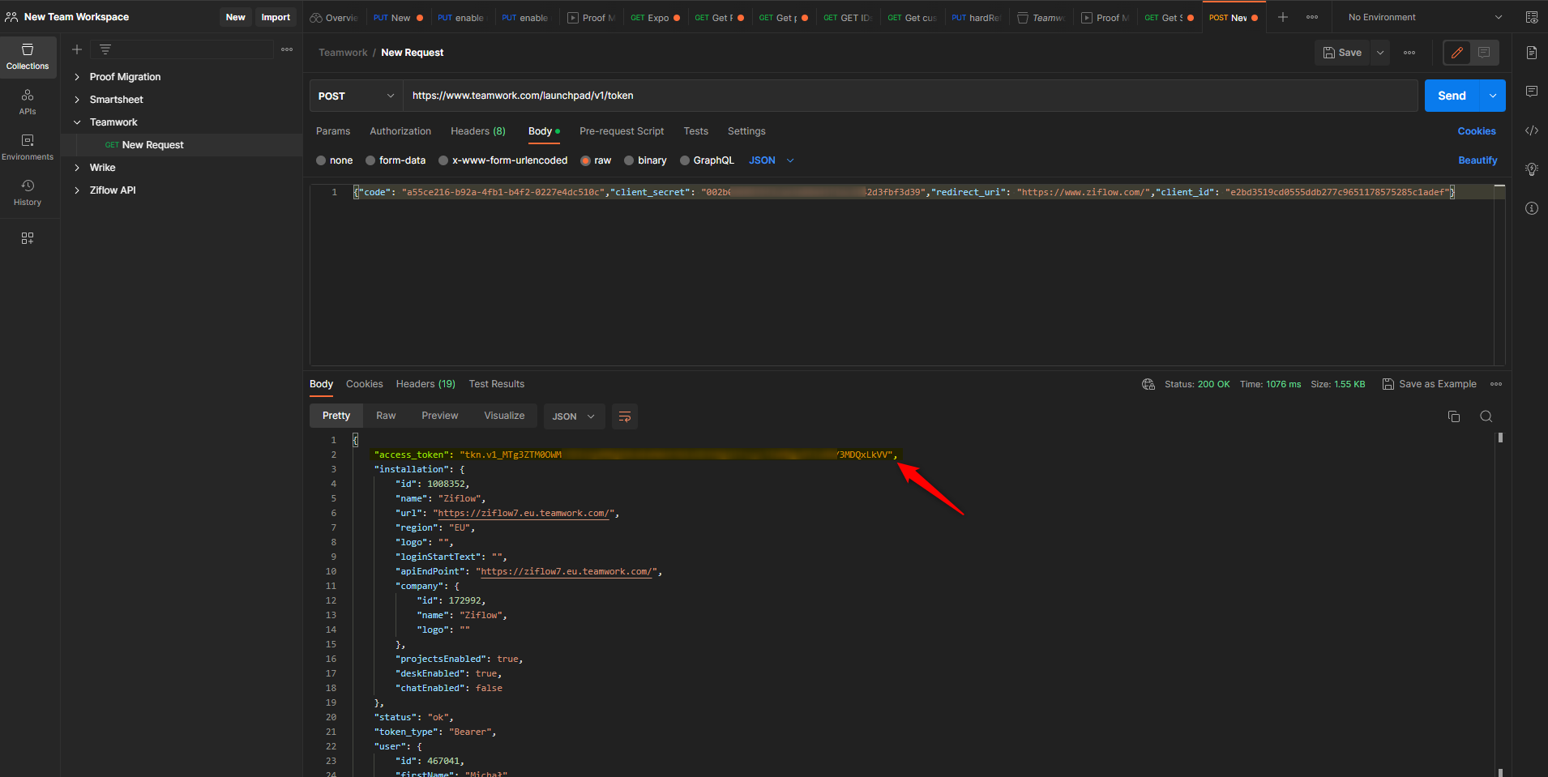Create new collection with plus icon
Viewport: 1548px width, 777px height.
77,50
